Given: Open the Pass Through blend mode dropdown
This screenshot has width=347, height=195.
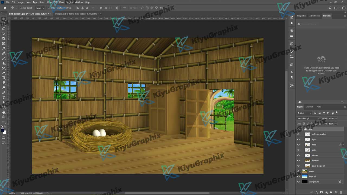Looking at the screenshot, I should (308, 118).
